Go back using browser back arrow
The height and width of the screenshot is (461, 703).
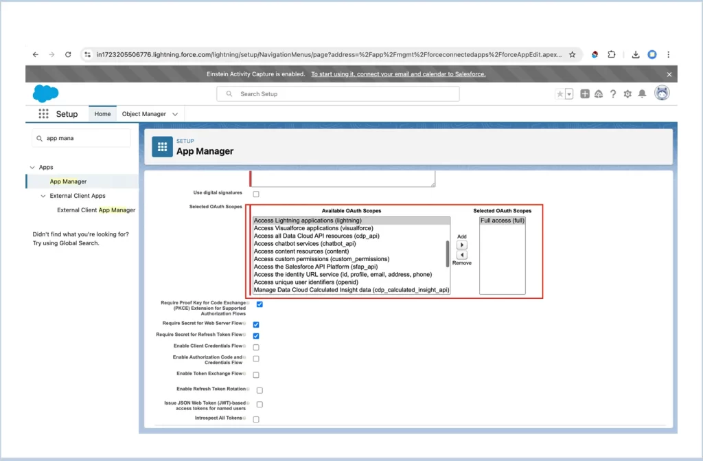[x=36, y=54]
